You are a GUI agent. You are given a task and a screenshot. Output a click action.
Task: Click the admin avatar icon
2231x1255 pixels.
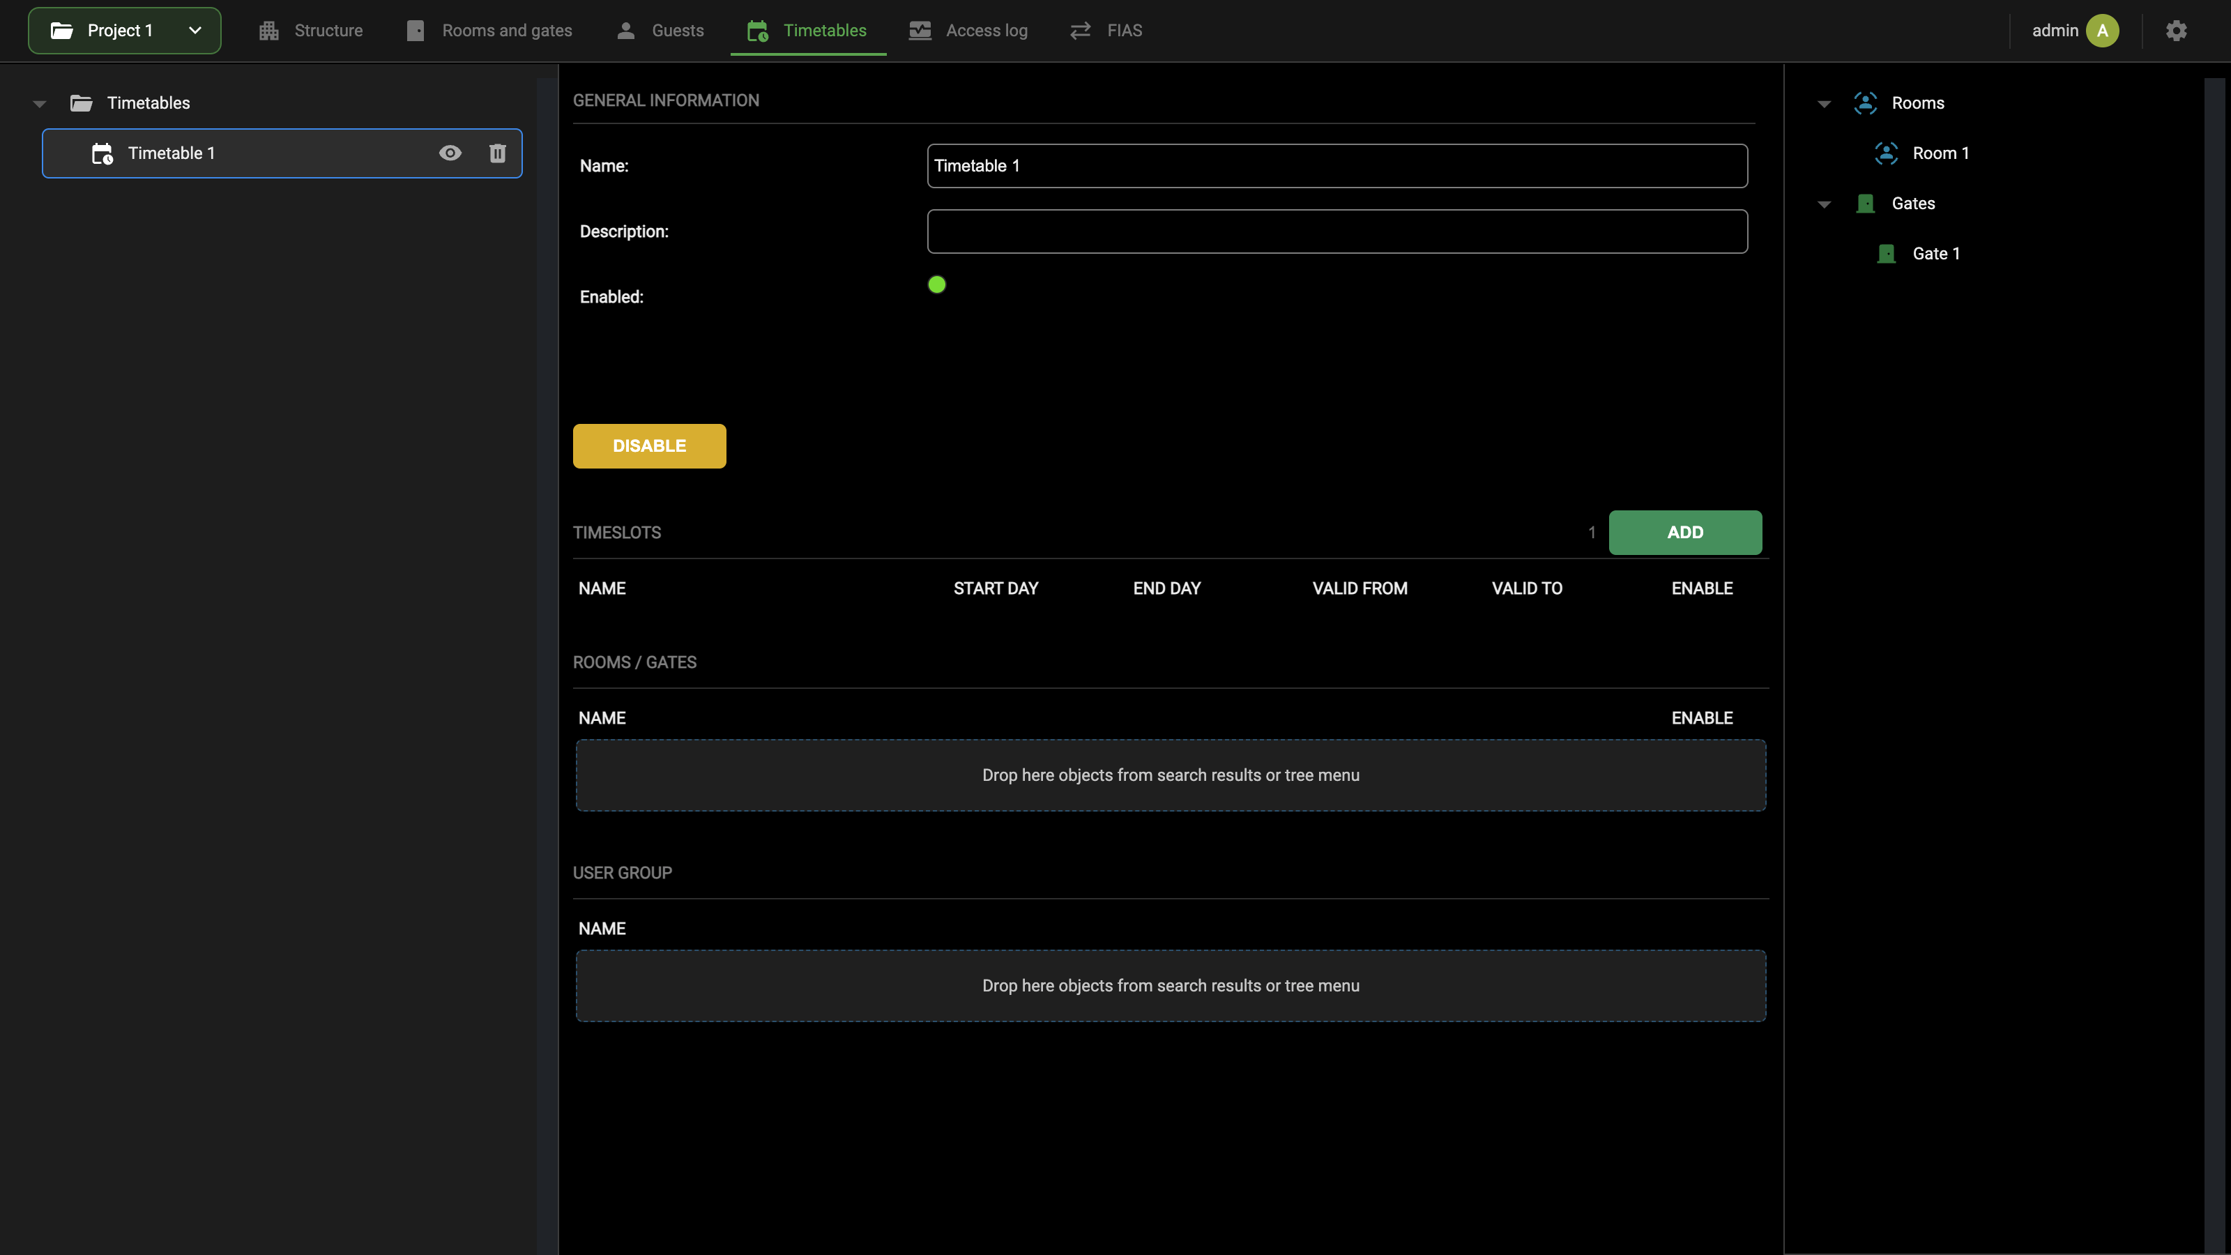tap(2102, 30)
